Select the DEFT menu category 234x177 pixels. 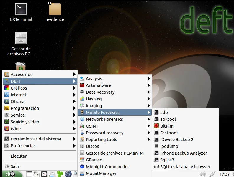point(40,81)
